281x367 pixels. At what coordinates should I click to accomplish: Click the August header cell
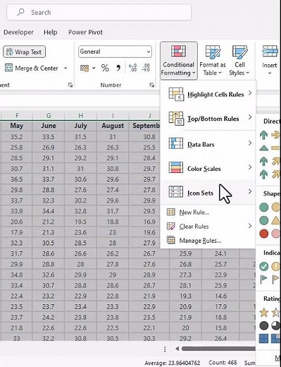(113, 126)
